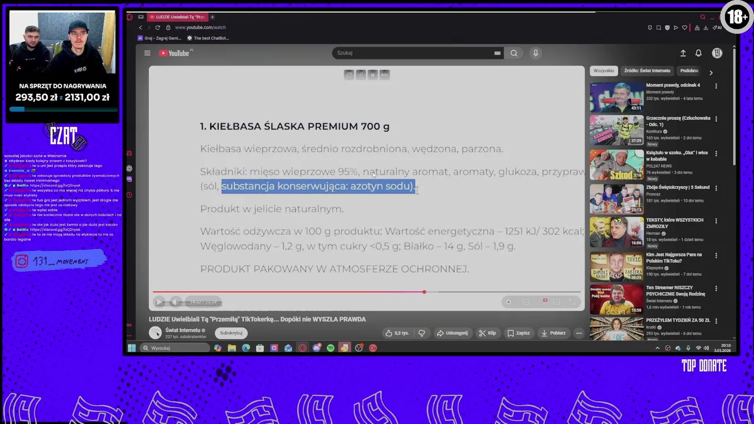754x424 pixels.
Task: Click the Windows taskbar Wyszukaj search box
Action: [x=175, y=348]
